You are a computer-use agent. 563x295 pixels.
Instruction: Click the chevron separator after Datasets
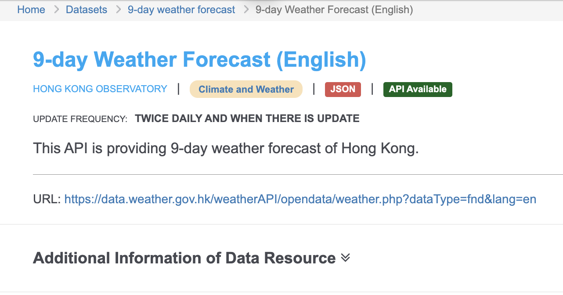pyautogui.click(x=118, y=10)
